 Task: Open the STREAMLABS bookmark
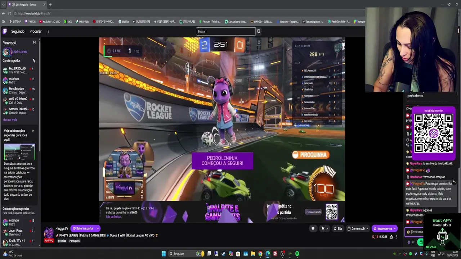[x=187, y=22]
